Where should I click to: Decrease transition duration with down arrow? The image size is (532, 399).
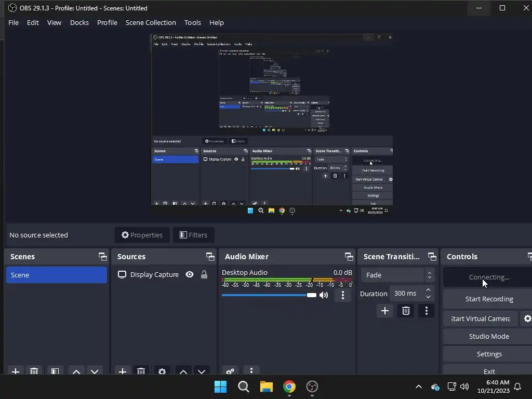pos(428,297)
